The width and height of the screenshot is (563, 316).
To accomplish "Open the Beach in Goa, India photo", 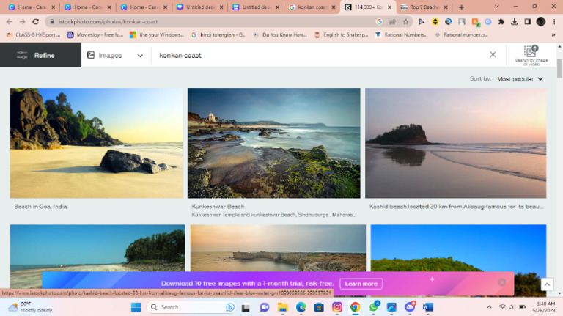I will (x=96, y=143).
